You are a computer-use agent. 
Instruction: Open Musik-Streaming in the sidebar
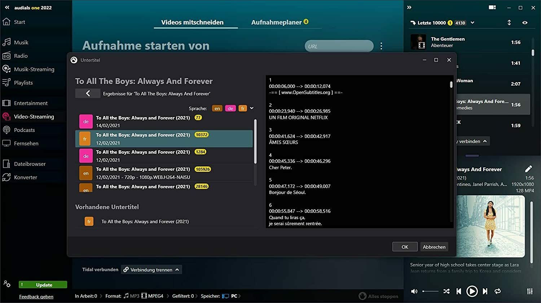click(x=34, y=69)
